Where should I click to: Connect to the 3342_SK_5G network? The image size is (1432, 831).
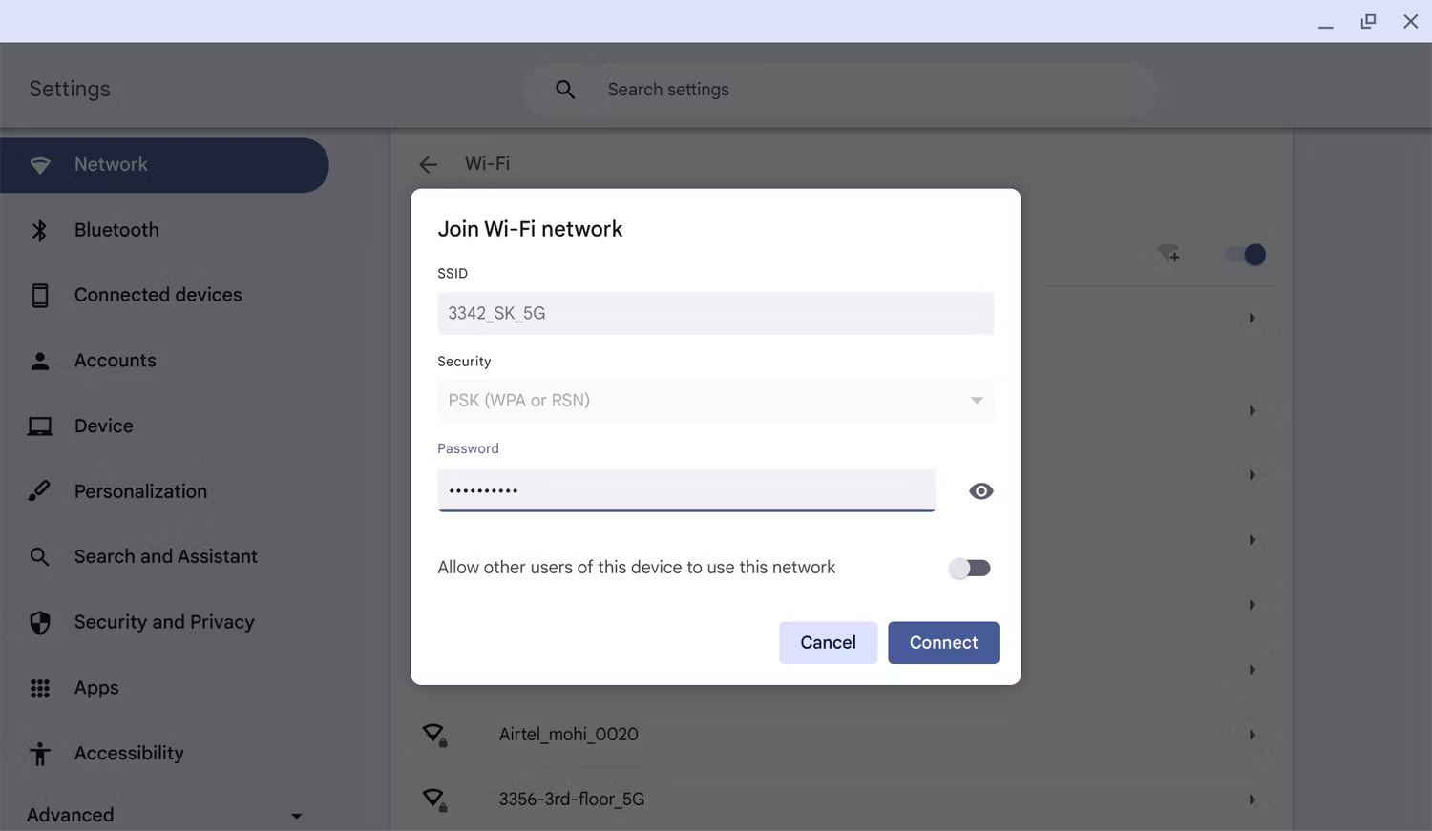(942, 642)
